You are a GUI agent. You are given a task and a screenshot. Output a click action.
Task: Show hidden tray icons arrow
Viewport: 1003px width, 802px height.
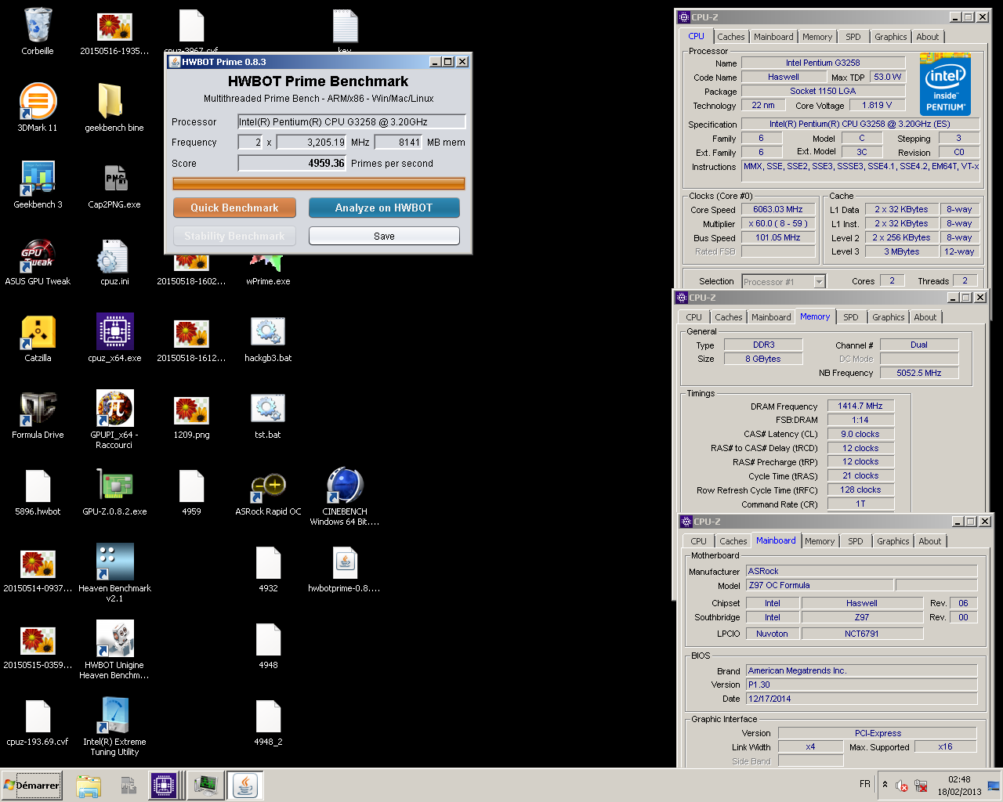point(885,784)
